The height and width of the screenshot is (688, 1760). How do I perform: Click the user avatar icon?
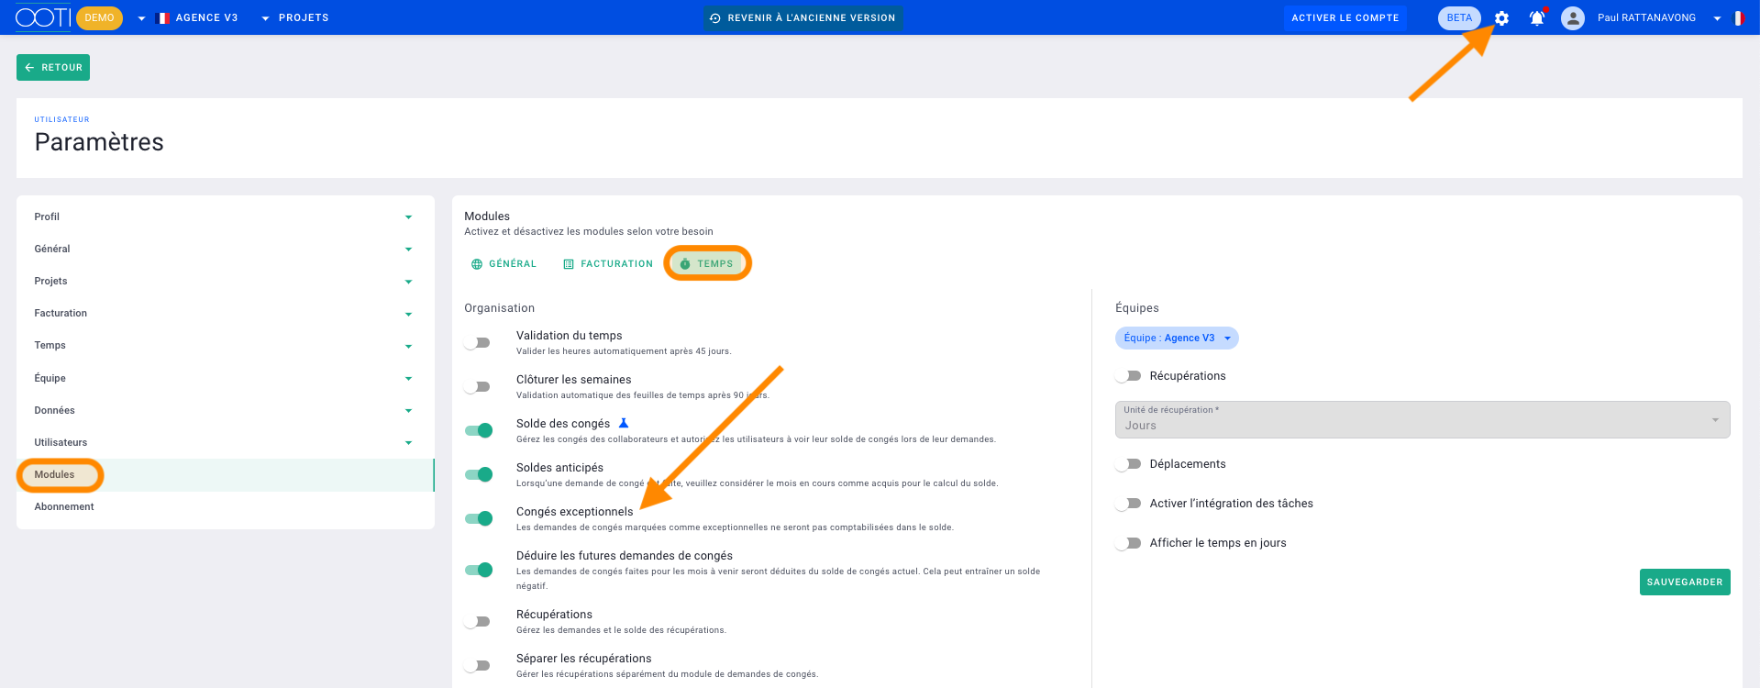1573,18
